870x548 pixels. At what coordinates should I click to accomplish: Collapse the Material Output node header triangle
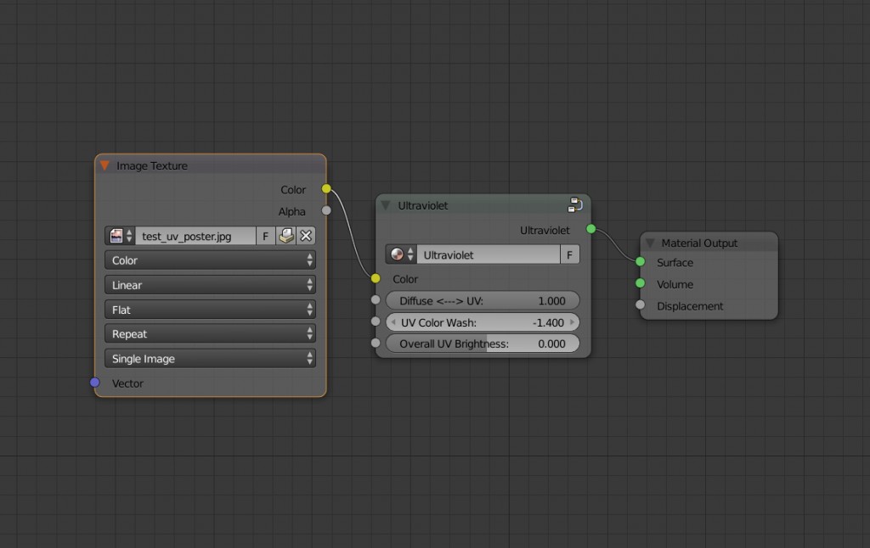(x=651, y=243)
